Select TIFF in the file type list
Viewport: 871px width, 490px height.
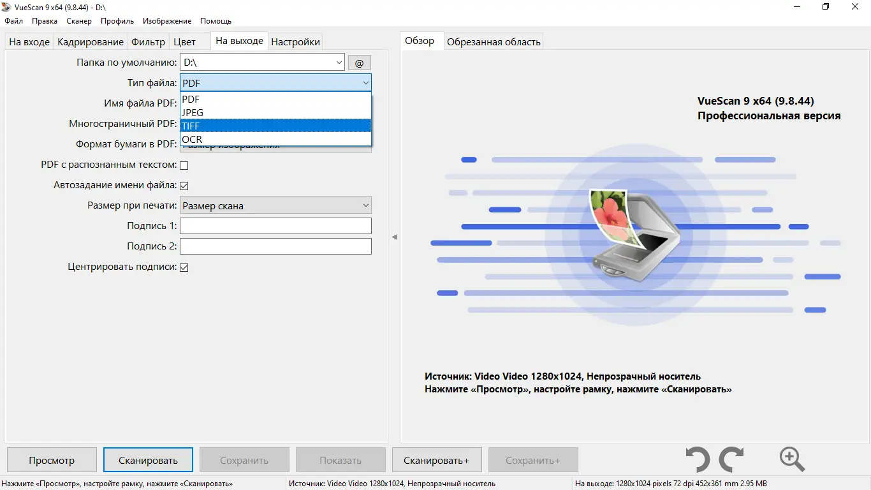pos(275,126)
